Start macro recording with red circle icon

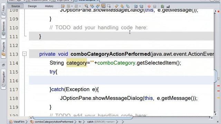(149, 6)
